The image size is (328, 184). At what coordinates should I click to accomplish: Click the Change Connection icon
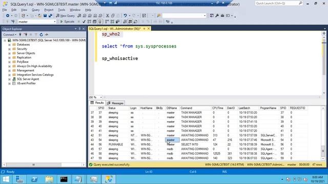13,21
